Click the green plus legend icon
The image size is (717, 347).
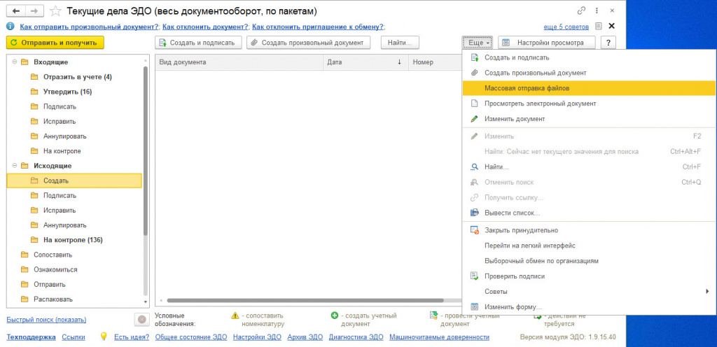[334, 315]
